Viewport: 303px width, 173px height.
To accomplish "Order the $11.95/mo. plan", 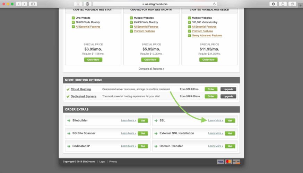I will (x=208, y=60).
